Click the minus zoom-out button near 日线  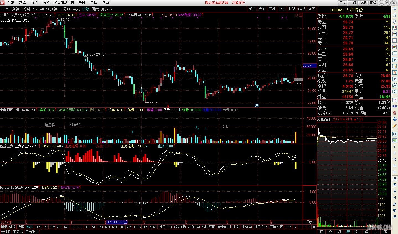point(309,227)
